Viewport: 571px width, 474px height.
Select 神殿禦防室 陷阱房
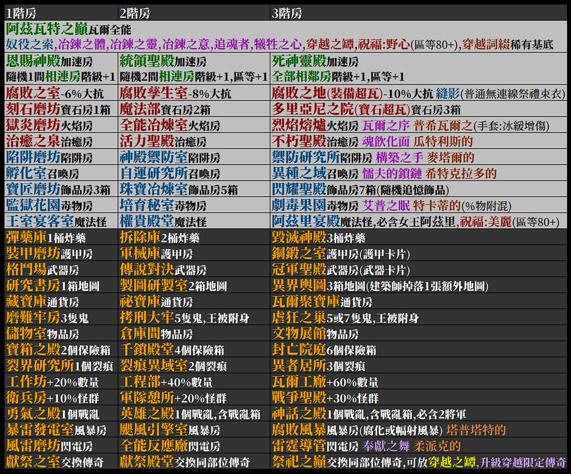point(194,157)
